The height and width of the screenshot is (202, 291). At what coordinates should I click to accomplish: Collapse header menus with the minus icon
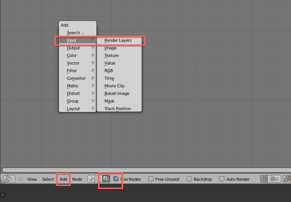tap(20, 179)
